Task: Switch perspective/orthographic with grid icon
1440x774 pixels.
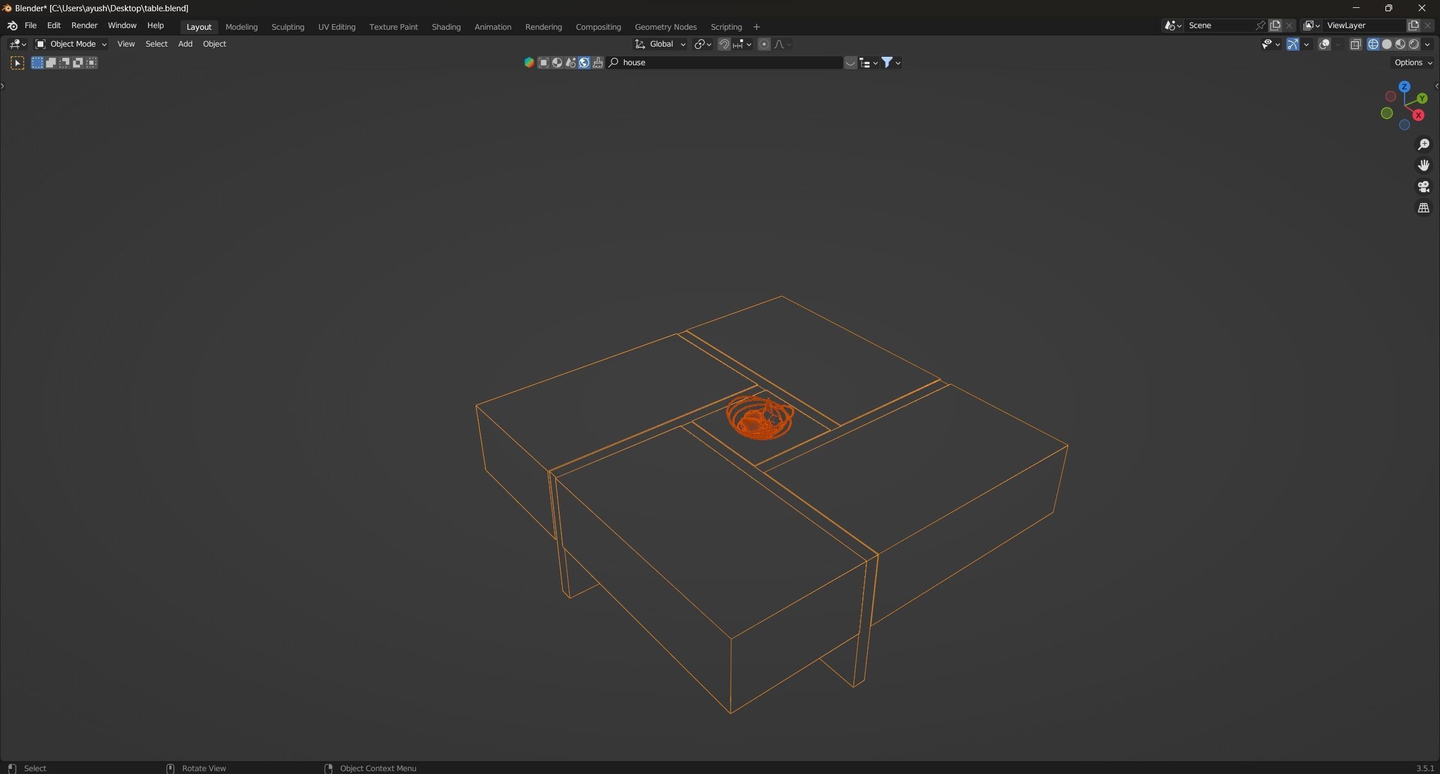Action: click(1423, 208)
